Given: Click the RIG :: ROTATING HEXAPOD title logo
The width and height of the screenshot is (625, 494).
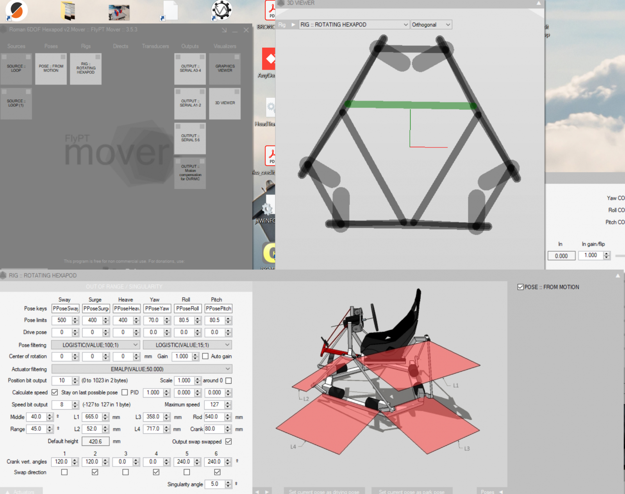Looking at the screenshot, I should (x=4, y=276).
